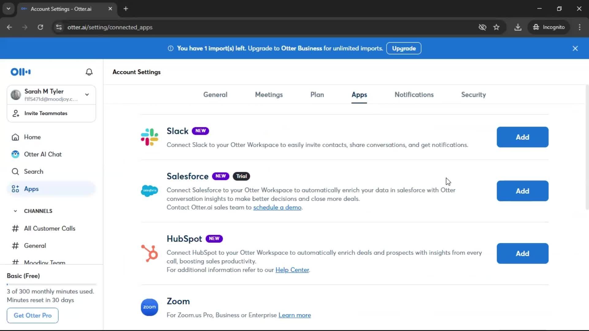Add the Salesforce integration
The image size is (589, 331).
522,191
